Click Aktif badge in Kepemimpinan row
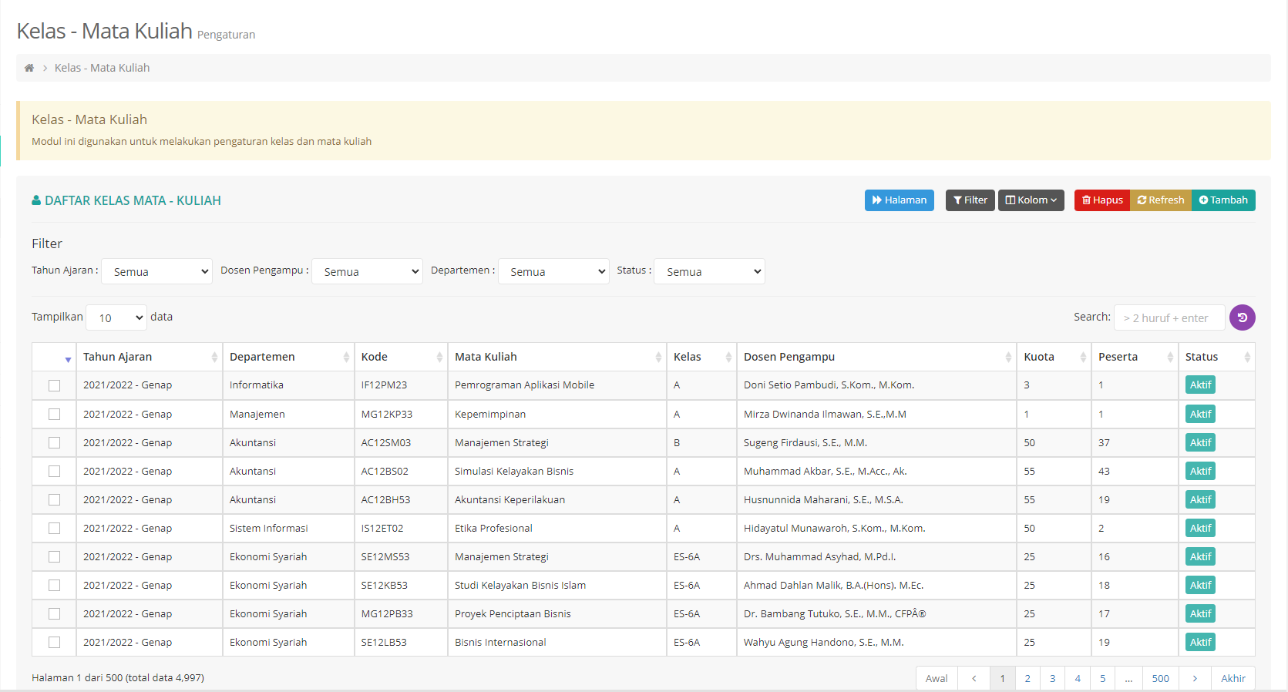Image resolution: width=1288 pixels, height=692 pixels. click(1200, 414)
